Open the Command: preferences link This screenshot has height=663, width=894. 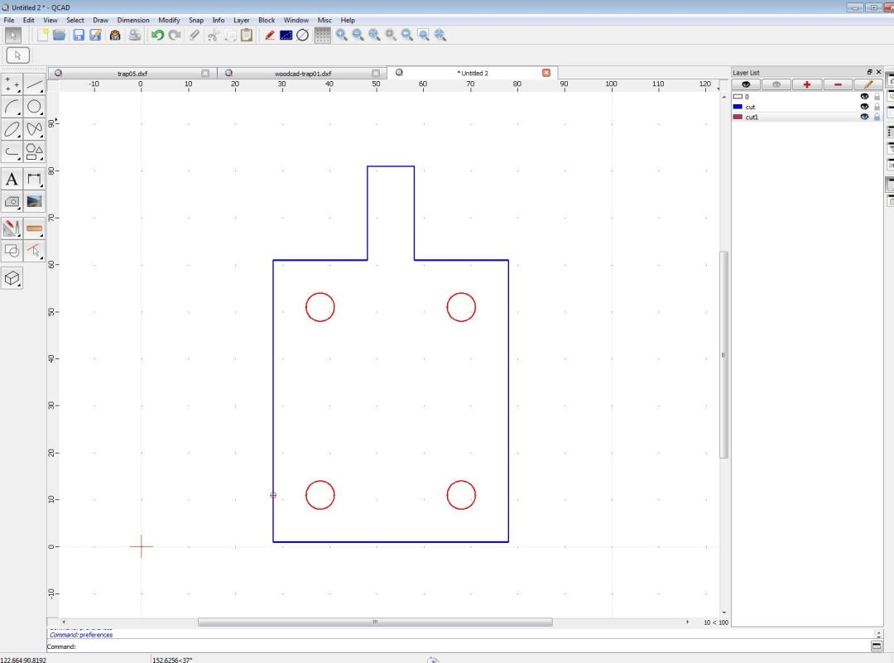click(83, 635)
